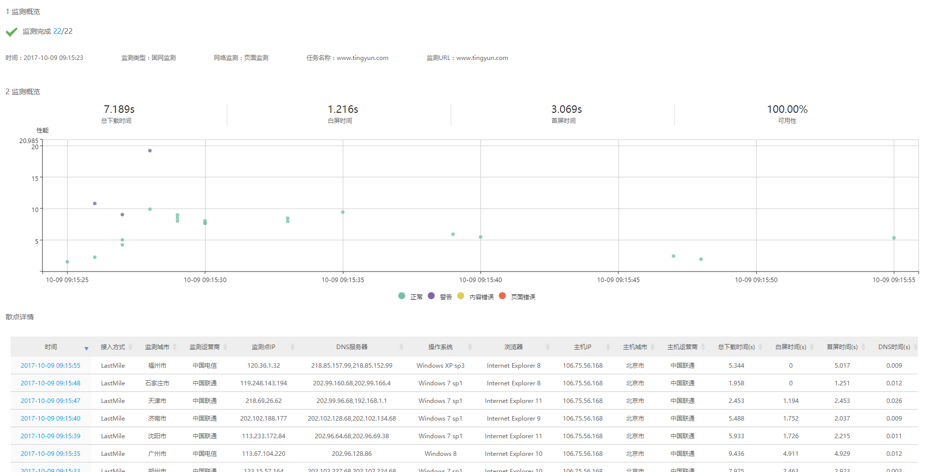Click the sort icon beside 监测点IP
Viewport: 928px width, 472px height.
pyautogui.click(x=292, y=347)
